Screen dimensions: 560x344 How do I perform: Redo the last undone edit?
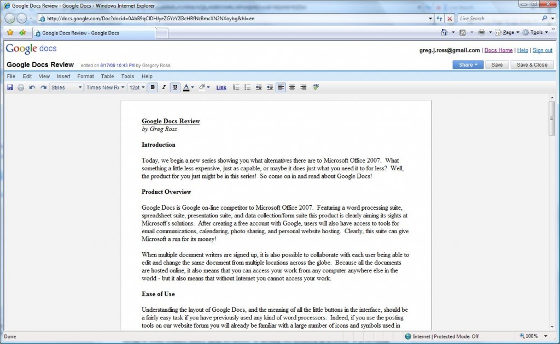click(x=43, y=87)
